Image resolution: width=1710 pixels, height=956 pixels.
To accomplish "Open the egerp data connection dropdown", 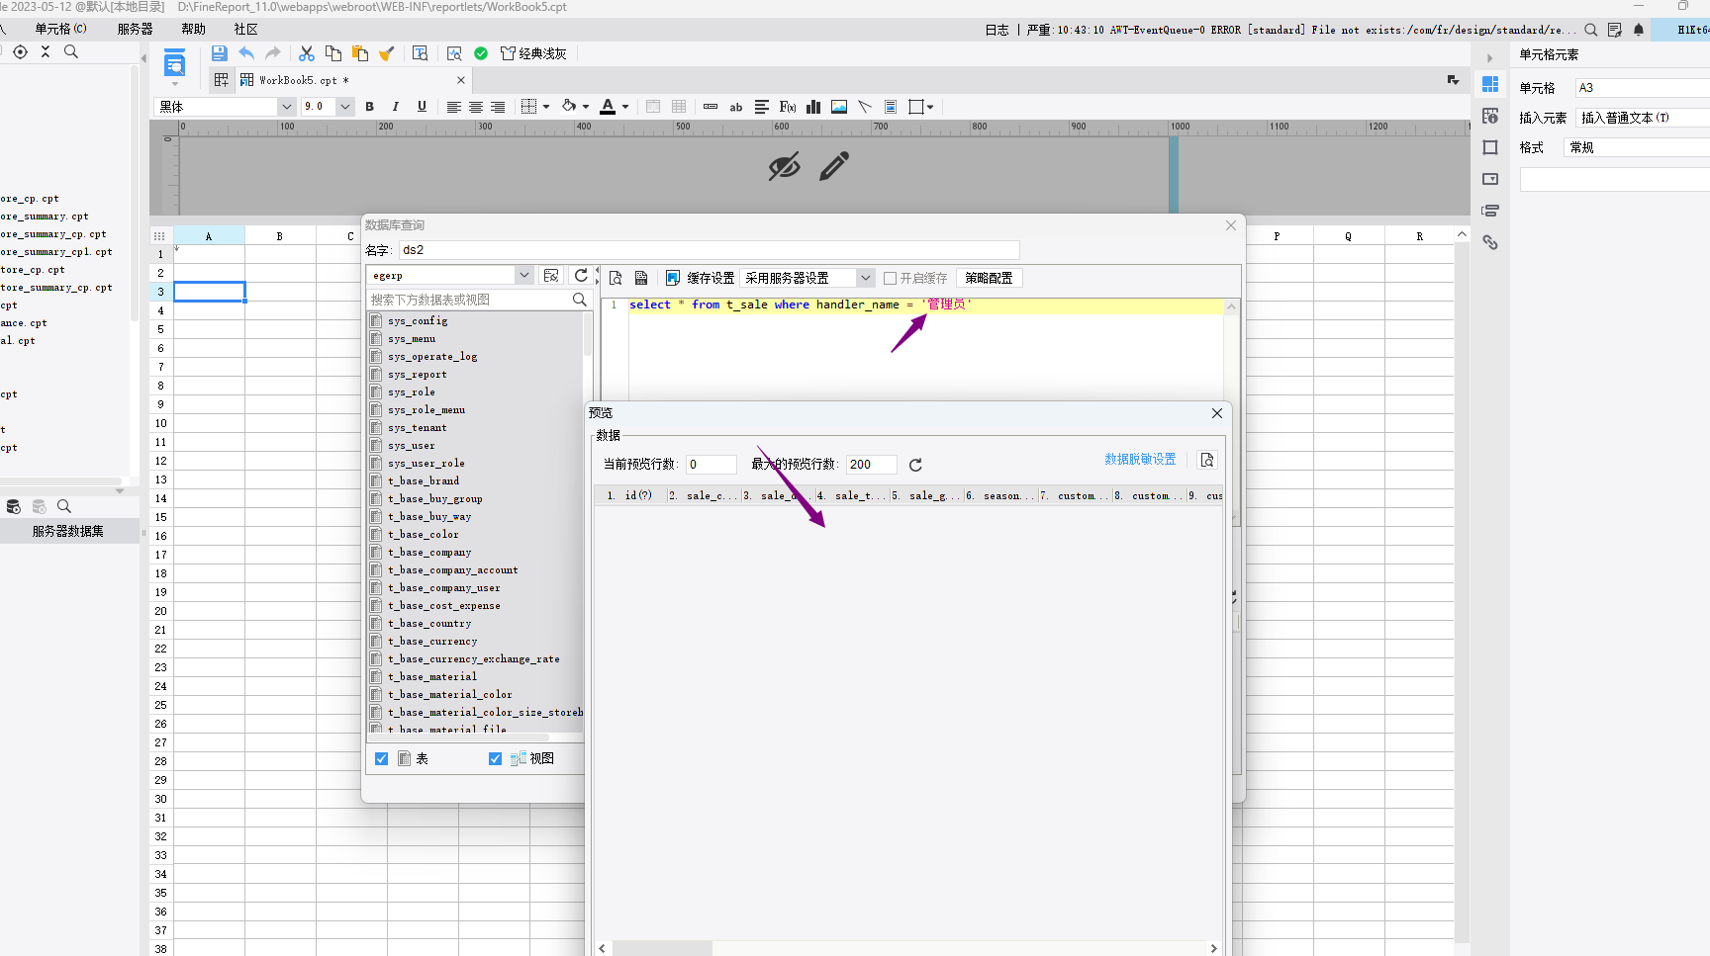I will point(523,276).
